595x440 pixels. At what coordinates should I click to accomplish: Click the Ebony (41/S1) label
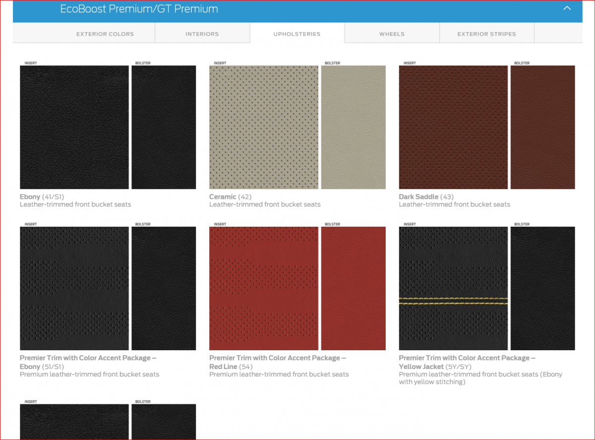[42, 197]
